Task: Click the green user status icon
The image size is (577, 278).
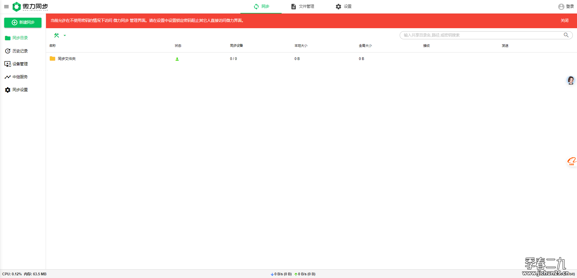Action: 177,59
